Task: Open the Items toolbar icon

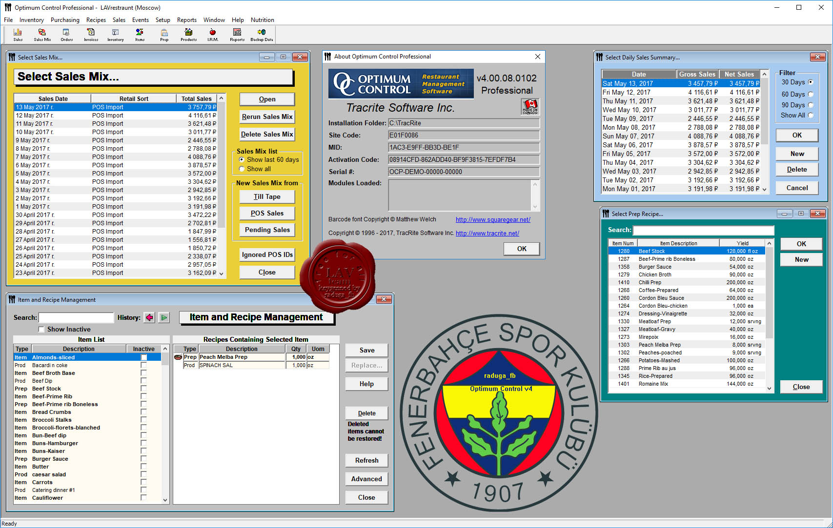Action: click(140, 35)
